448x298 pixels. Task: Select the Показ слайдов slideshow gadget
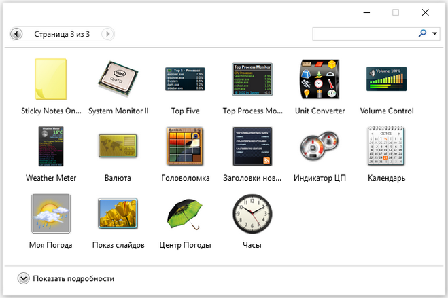tap(118, 214)
